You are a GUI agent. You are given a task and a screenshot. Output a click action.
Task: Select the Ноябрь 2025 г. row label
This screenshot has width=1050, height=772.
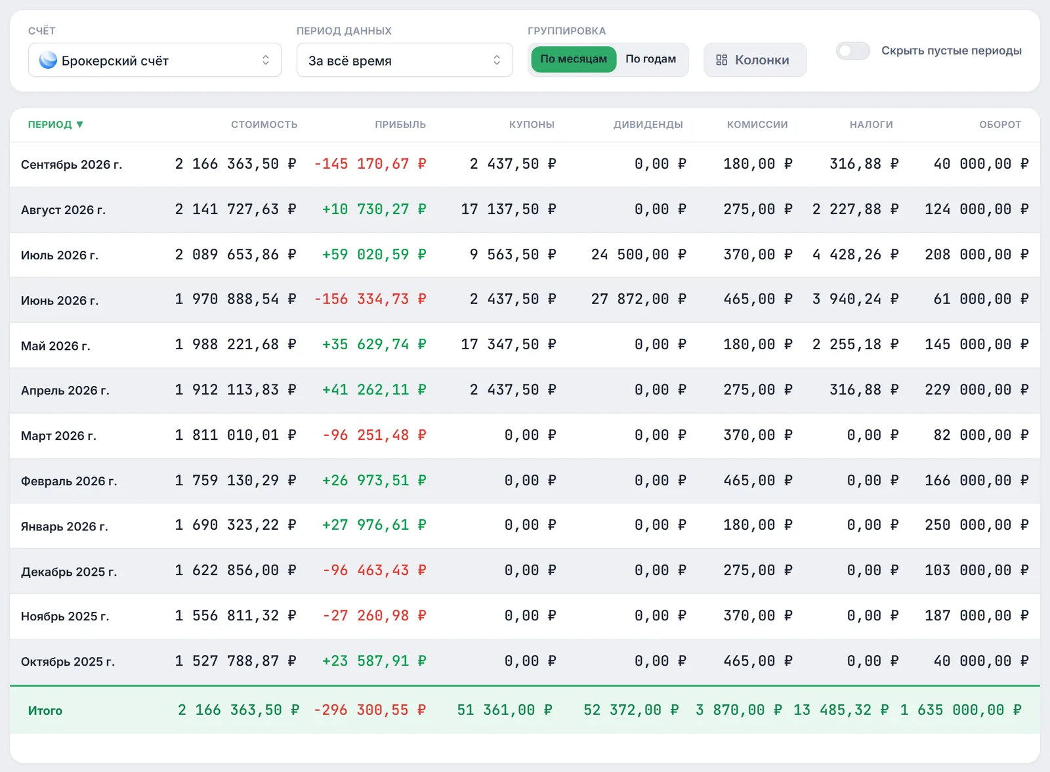[65, 616]
